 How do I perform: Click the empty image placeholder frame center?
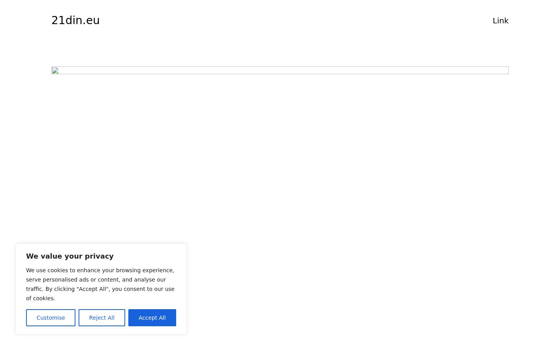280,70
